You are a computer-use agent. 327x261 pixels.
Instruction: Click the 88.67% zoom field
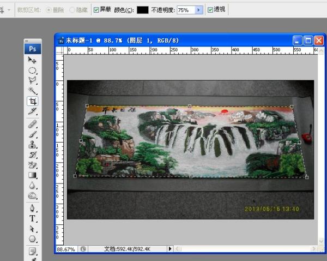66,249
